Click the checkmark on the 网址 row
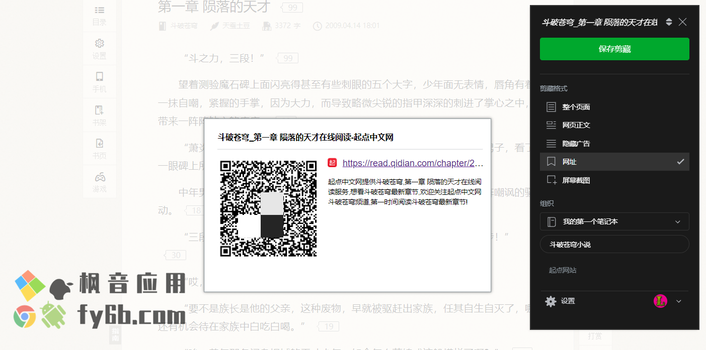706x350 pixels. pyautogui.click(x=680, y=162)
